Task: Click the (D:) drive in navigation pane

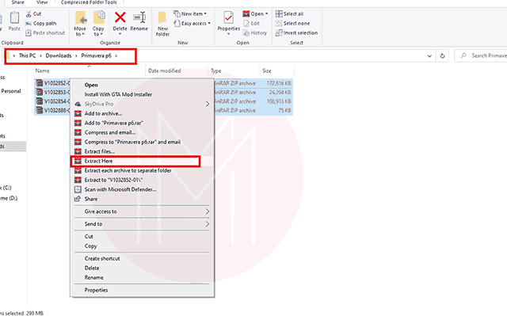Action: point(9,198)
